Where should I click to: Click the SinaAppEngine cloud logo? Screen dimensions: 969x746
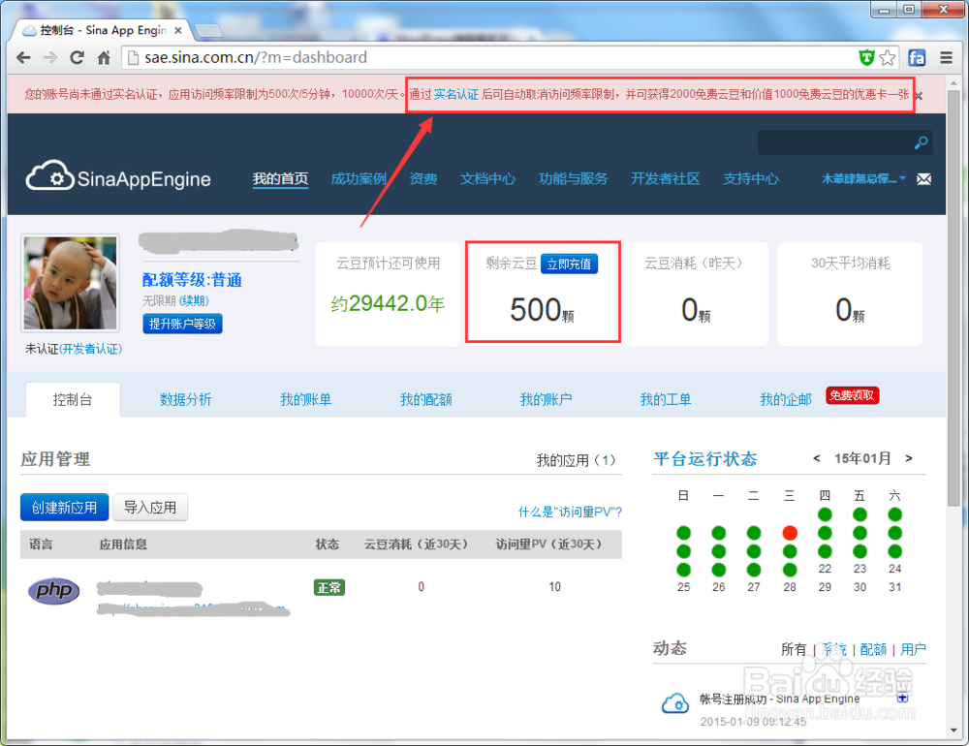[x=118, y=176]
